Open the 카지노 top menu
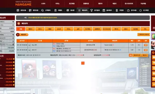The width and height of the screenshot is (155, 94). [57, 4]
